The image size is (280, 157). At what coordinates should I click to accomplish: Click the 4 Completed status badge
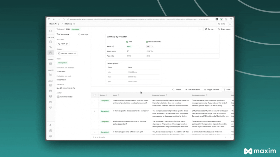(62, 63)
